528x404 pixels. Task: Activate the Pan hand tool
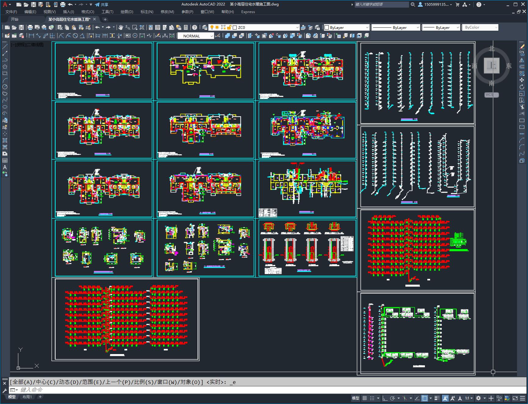pos(121,27)
